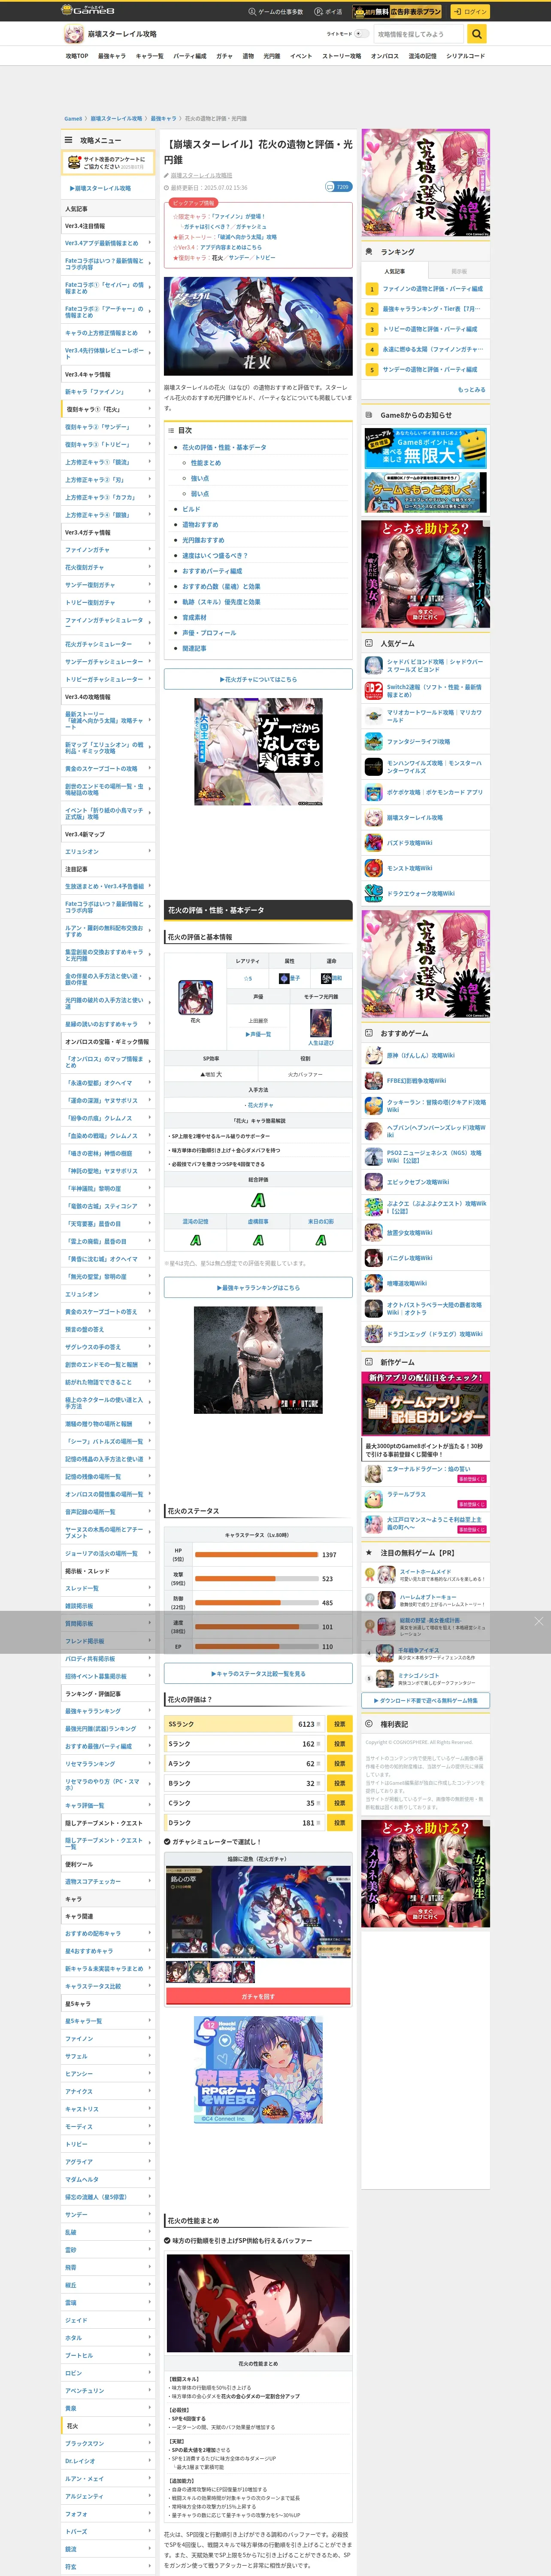
Task: Click the HP stat bar showing 1397
Action: tap(257, 1555)
